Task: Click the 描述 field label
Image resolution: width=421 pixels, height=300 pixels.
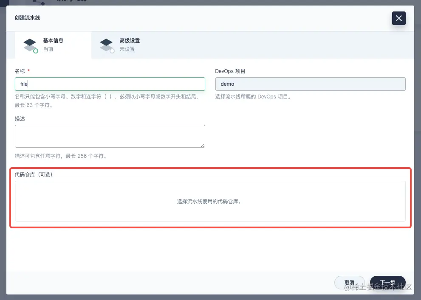Action: click(x=20, y=118)
